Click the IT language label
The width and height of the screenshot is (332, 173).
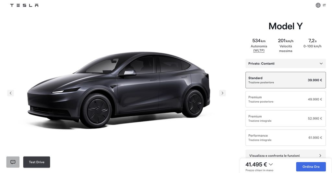(x=324, y=5)
